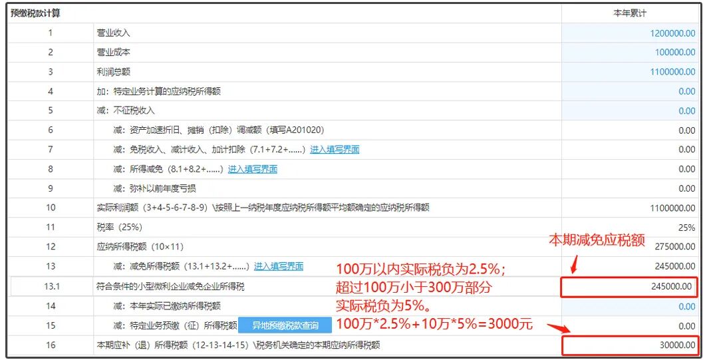The image size is (707, 360).
Task: Click row number 16 cell
Action: [50, 345]
